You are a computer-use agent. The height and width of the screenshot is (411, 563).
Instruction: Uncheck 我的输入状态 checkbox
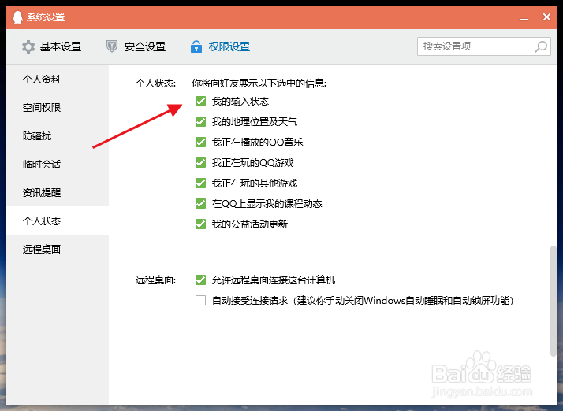pos(201,102)
